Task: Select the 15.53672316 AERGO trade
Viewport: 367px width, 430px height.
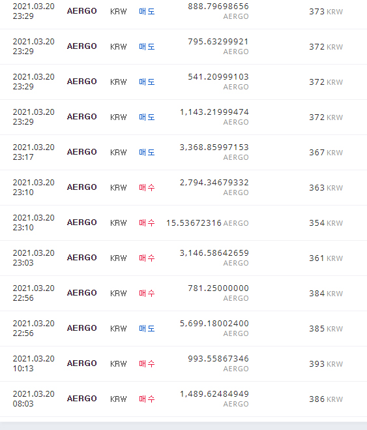Action: (x=184, y=223)
